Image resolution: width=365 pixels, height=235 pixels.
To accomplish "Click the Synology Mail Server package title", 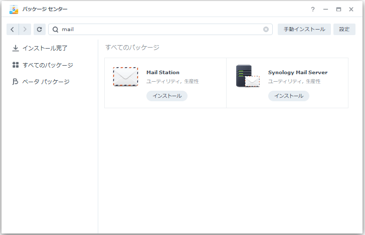I will [x=298, y=72].
